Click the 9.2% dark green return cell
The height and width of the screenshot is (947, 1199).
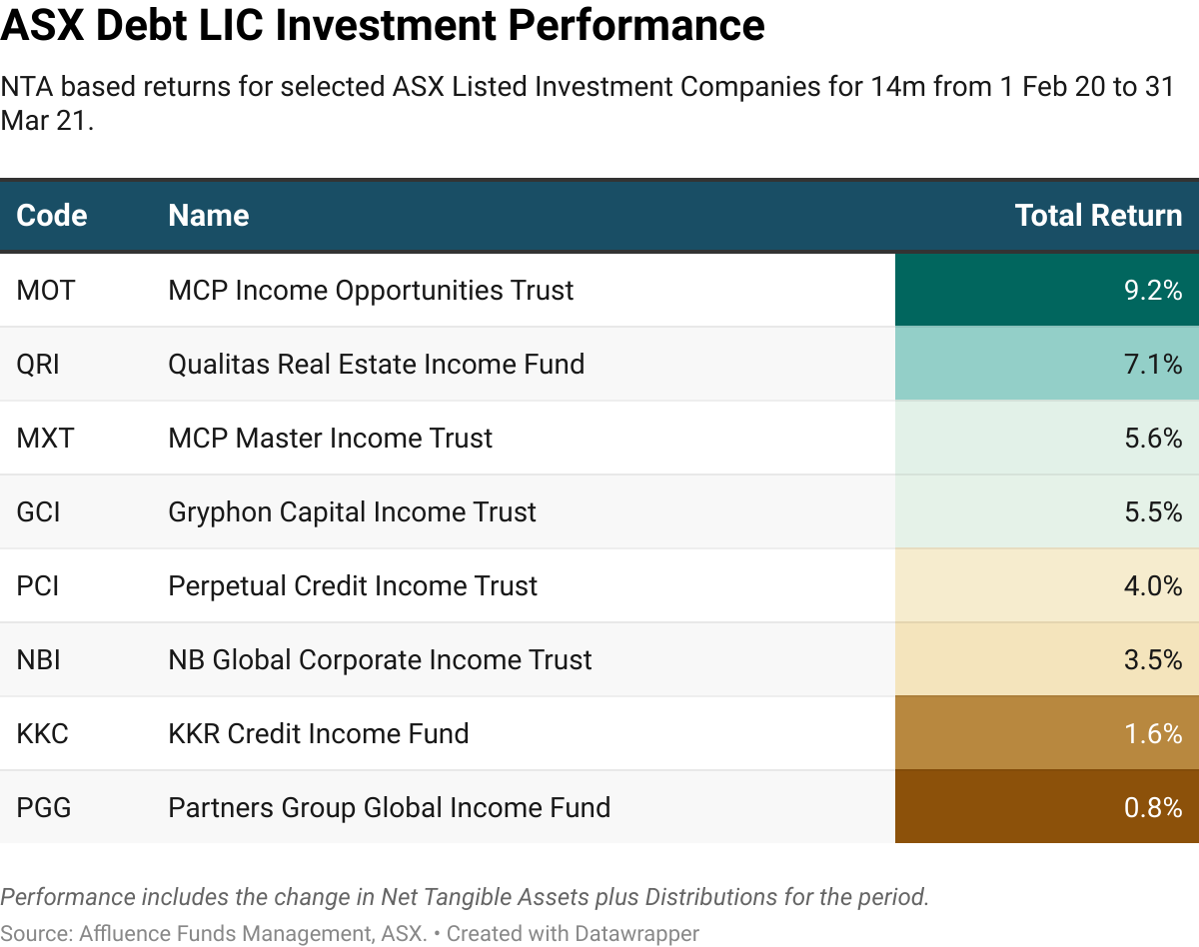(x=1046, y=291)
